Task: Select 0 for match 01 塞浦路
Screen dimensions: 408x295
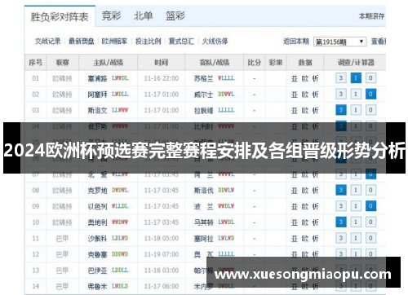Action: 370,78
